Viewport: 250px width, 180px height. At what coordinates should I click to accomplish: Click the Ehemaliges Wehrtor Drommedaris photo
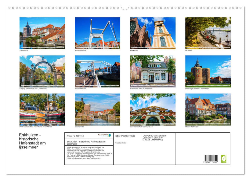click(x=208, y=71)
